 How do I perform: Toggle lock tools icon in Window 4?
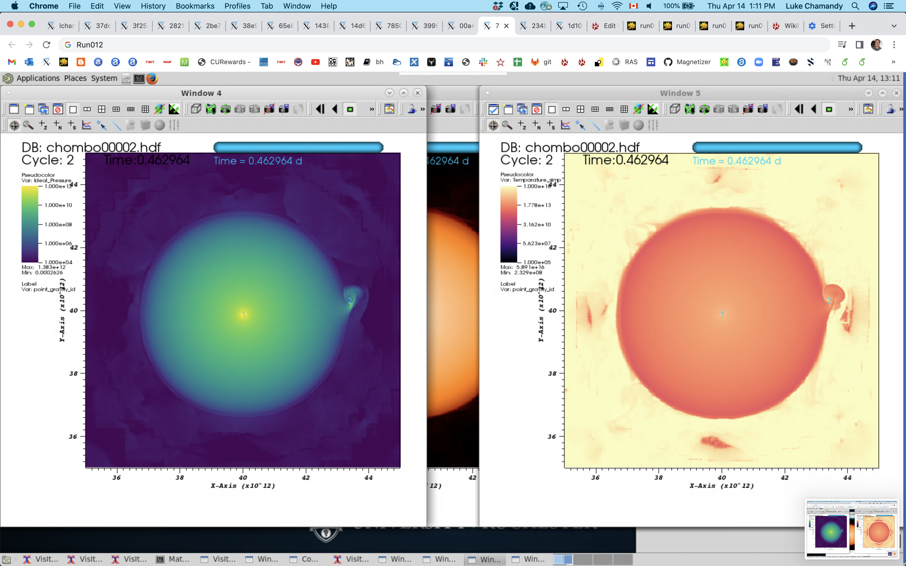159,109
